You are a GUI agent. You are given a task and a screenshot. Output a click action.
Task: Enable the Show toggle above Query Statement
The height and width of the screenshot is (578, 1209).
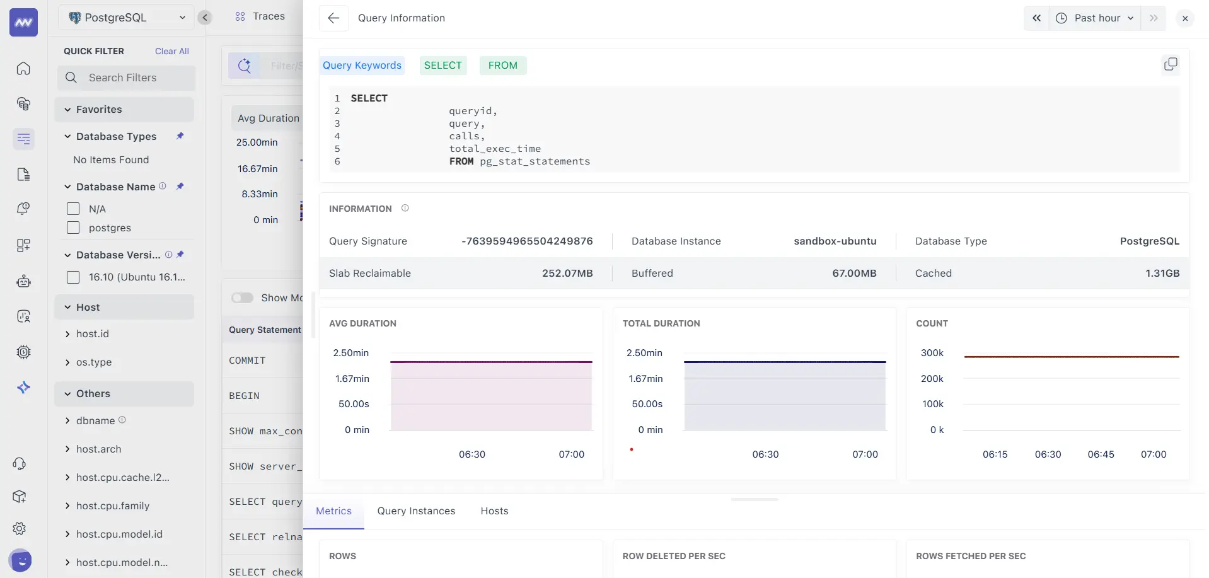pyautogui.click(x=242, y=298)
